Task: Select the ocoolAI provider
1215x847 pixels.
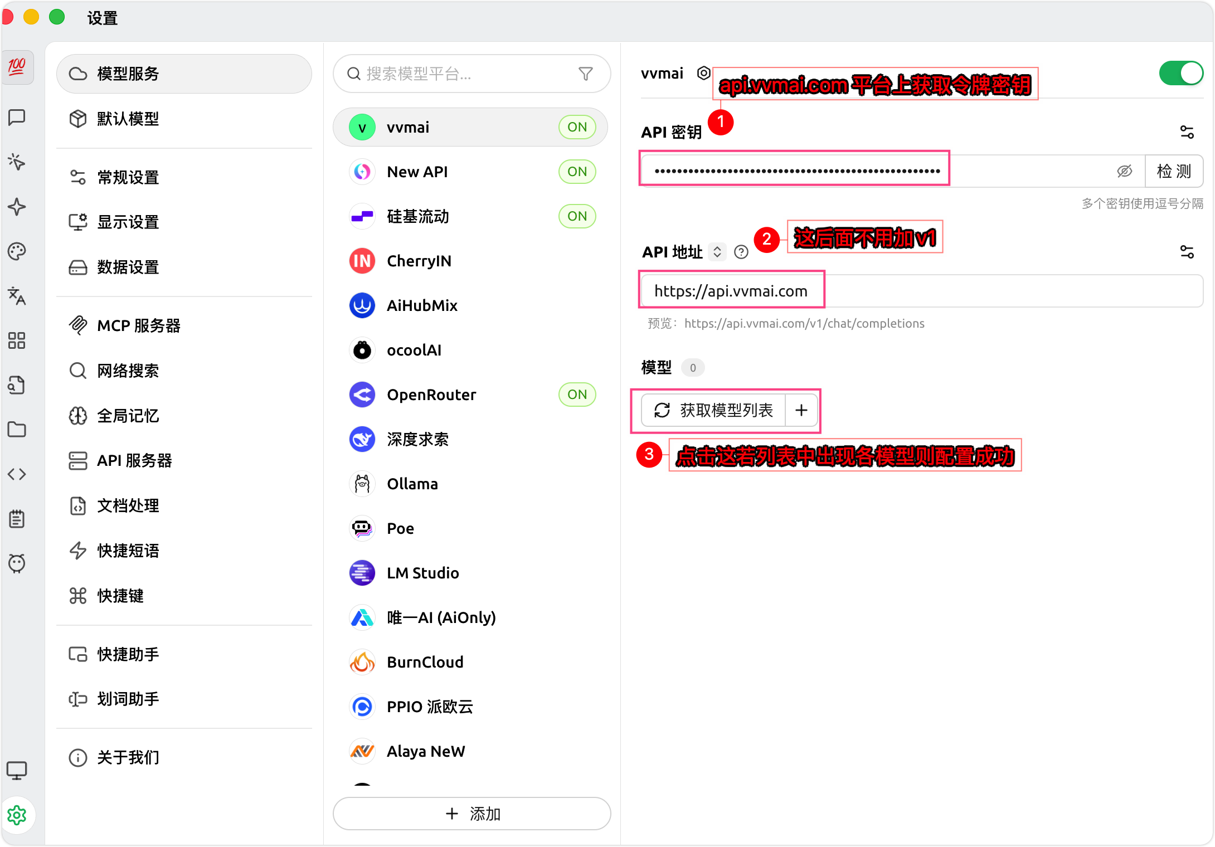Action: pyautogui.click(x=470, y=350)
